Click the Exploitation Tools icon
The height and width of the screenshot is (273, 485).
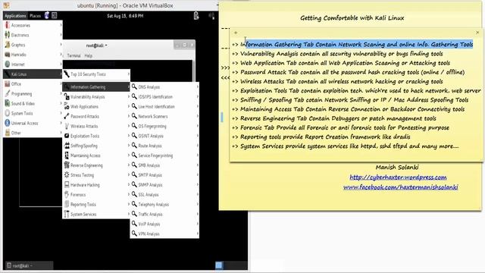coord(67,136)
